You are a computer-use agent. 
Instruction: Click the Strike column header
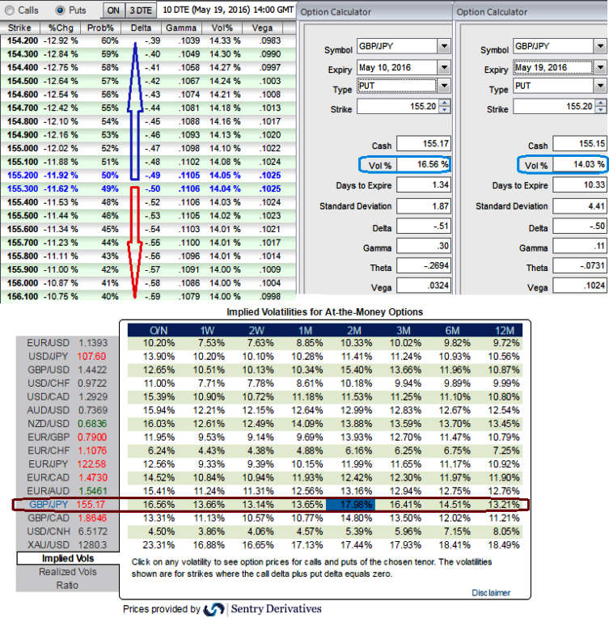20,28
